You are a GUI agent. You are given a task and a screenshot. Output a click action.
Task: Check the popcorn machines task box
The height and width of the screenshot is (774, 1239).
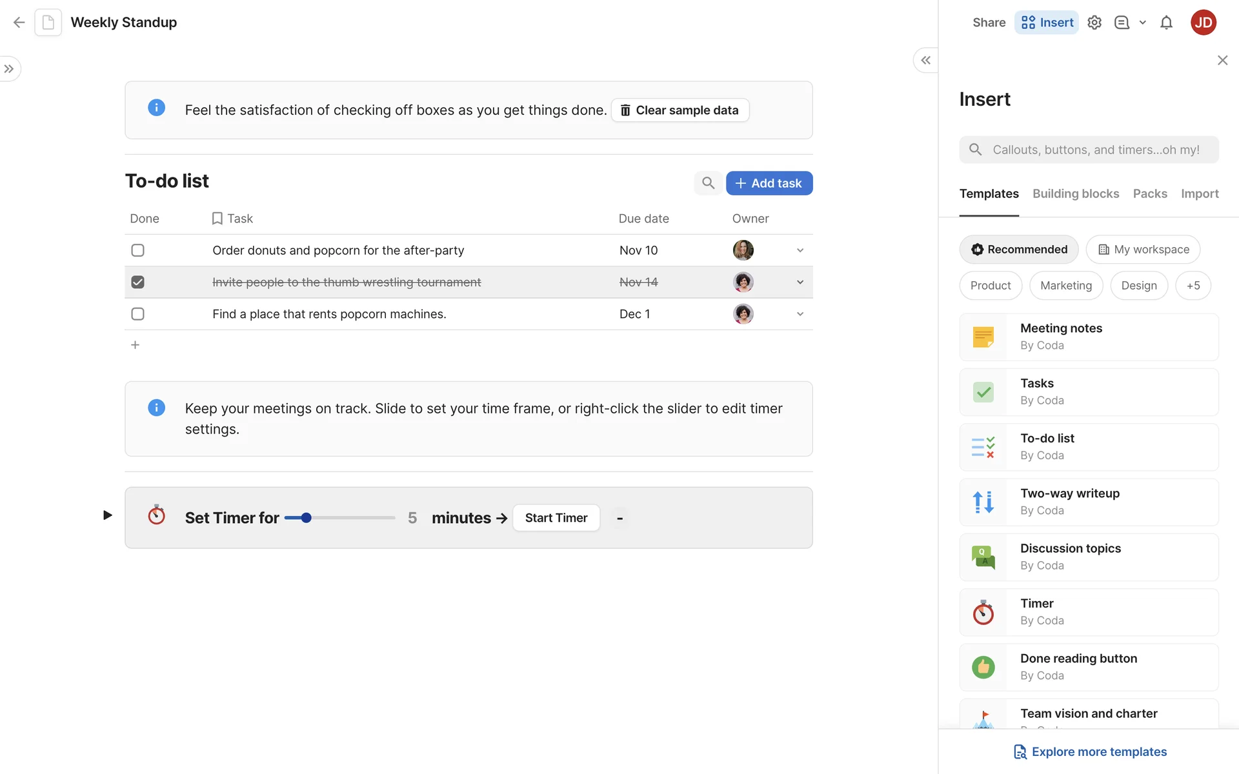[x=137, y=314]
